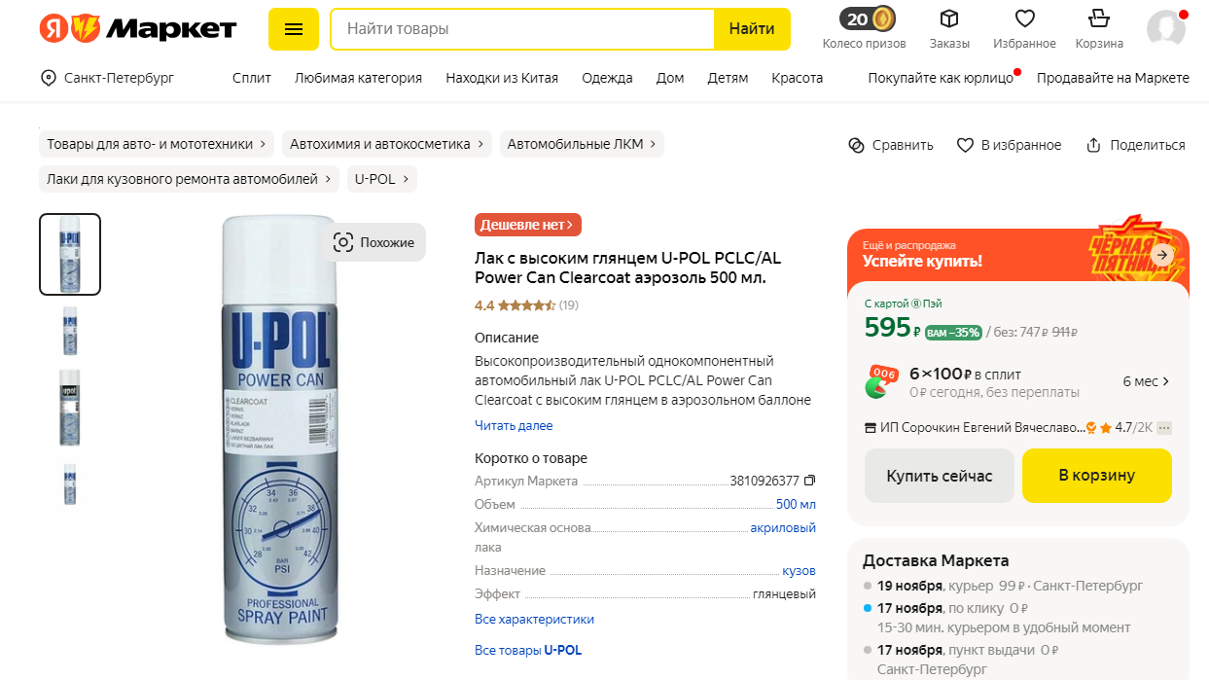Viewport: 1209px width, 680px height.
Task: Click the Купить сейчас button
Action: (939, 476)
